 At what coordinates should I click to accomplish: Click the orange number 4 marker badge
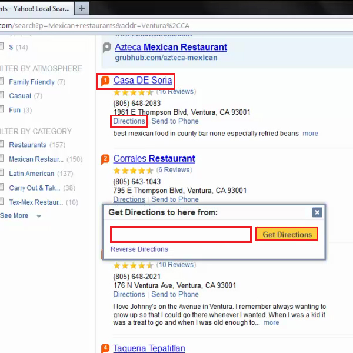pyautogui.click(x=105, y=348)
